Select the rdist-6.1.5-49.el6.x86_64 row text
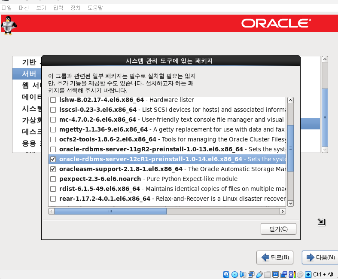 pyautogui.click(x=100, y=189)
